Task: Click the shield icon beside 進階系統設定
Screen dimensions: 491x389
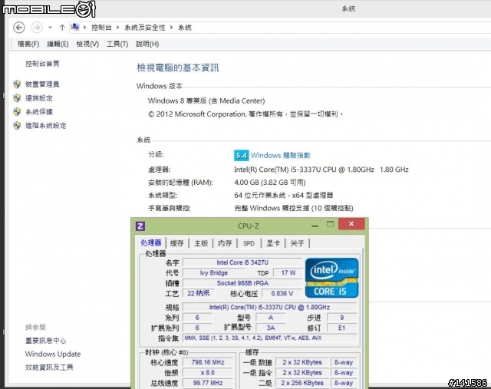Action: coord(17,126)
